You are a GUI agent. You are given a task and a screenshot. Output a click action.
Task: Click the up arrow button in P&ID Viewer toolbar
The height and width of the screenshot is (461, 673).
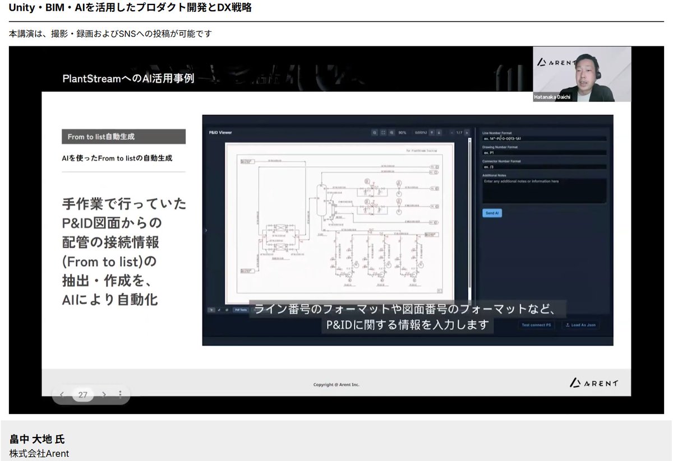tap(432, 133)
